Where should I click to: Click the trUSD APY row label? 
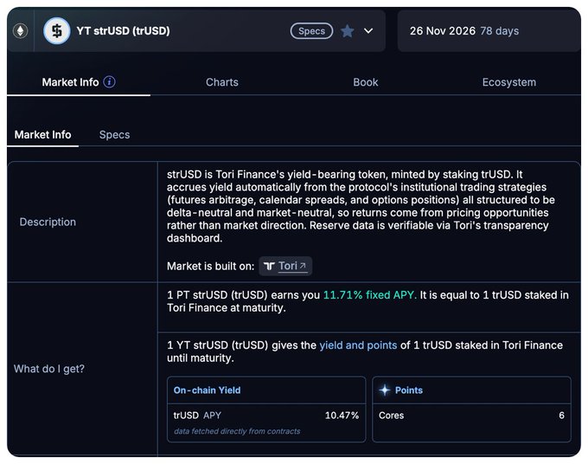(x=197, y=416)
